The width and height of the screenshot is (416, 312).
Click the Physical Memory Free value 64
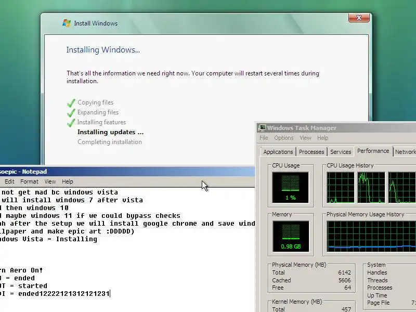coord(347,288)
